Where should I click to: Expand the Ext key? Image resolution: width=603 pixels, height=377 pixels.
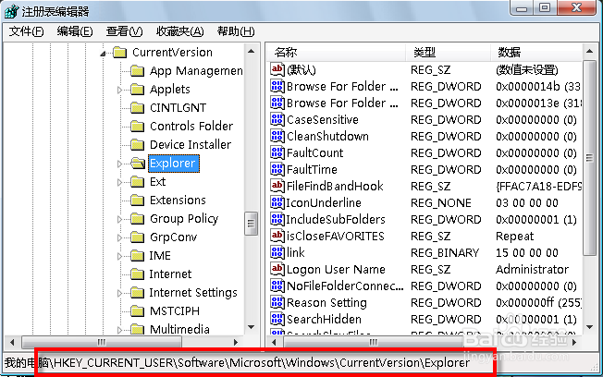119,182
